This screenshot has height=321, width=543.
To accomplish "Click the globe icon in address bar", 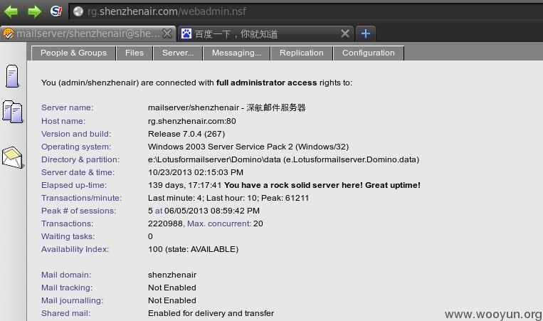I will click(x=78, y=11).
